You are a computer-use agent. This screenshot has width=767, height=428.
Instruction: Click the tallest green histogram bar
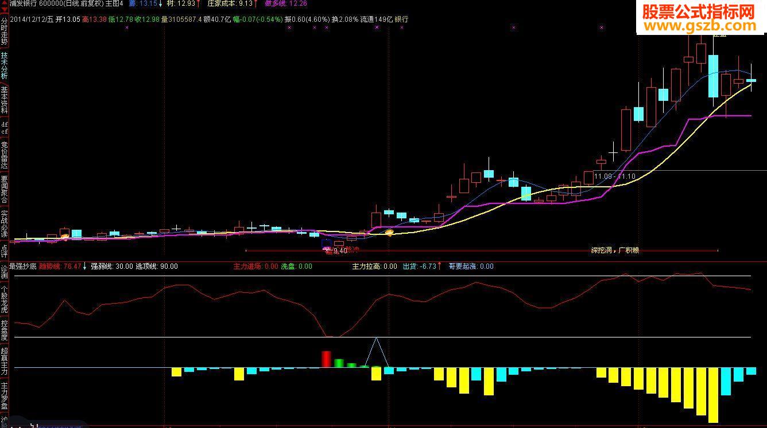(339, 363)
